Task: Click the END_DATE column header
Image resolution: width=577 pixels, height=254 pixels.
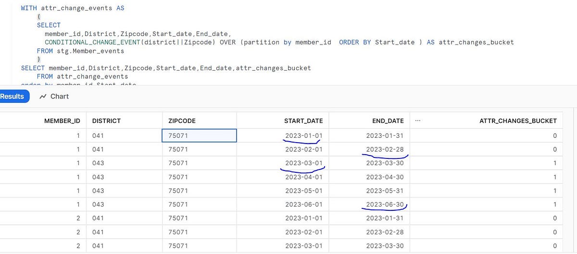Action: point(388,121)
